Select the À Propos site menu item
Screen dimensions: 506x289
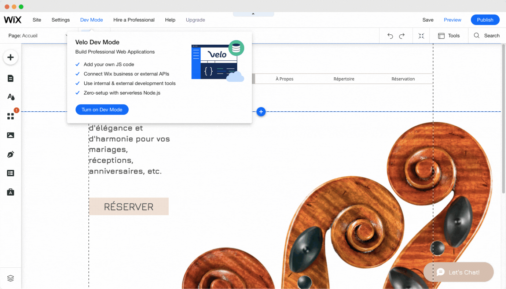pos(285,79)
